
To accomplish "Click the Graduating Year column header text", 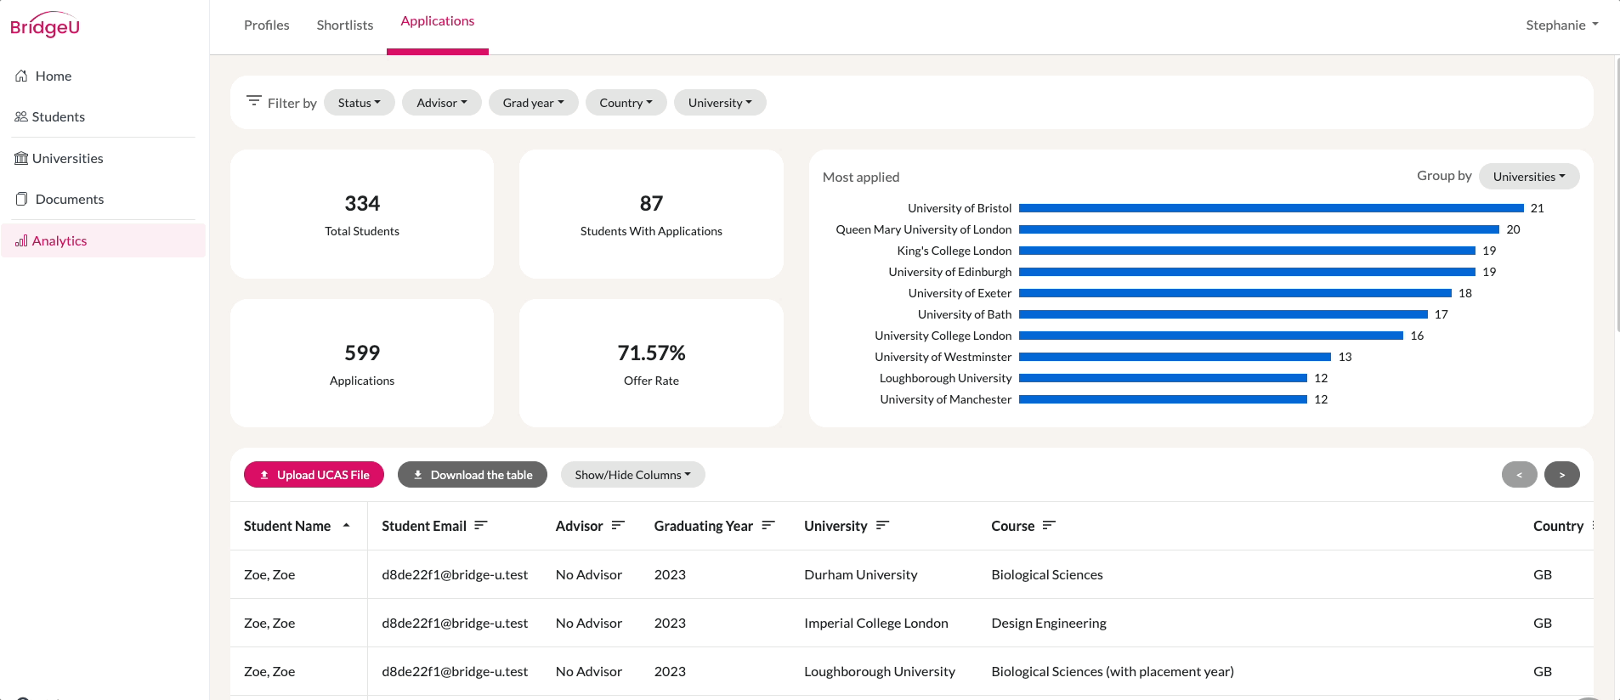I will 704,526.
